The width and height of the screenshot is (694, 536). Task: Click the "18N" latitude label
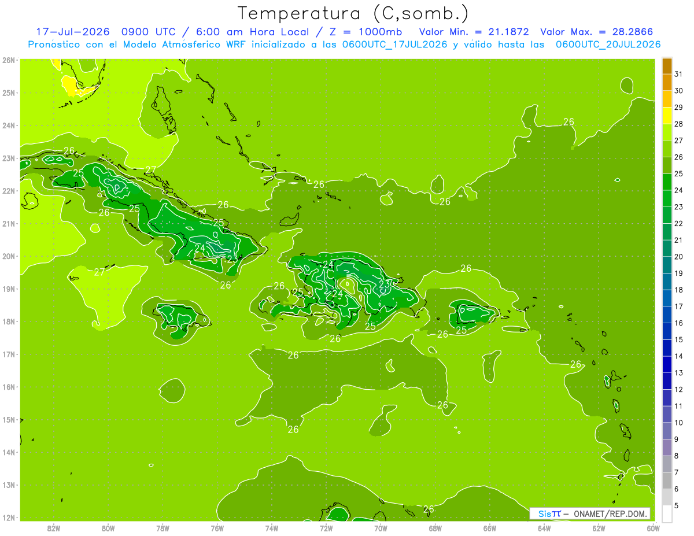[x=8, y=321]
